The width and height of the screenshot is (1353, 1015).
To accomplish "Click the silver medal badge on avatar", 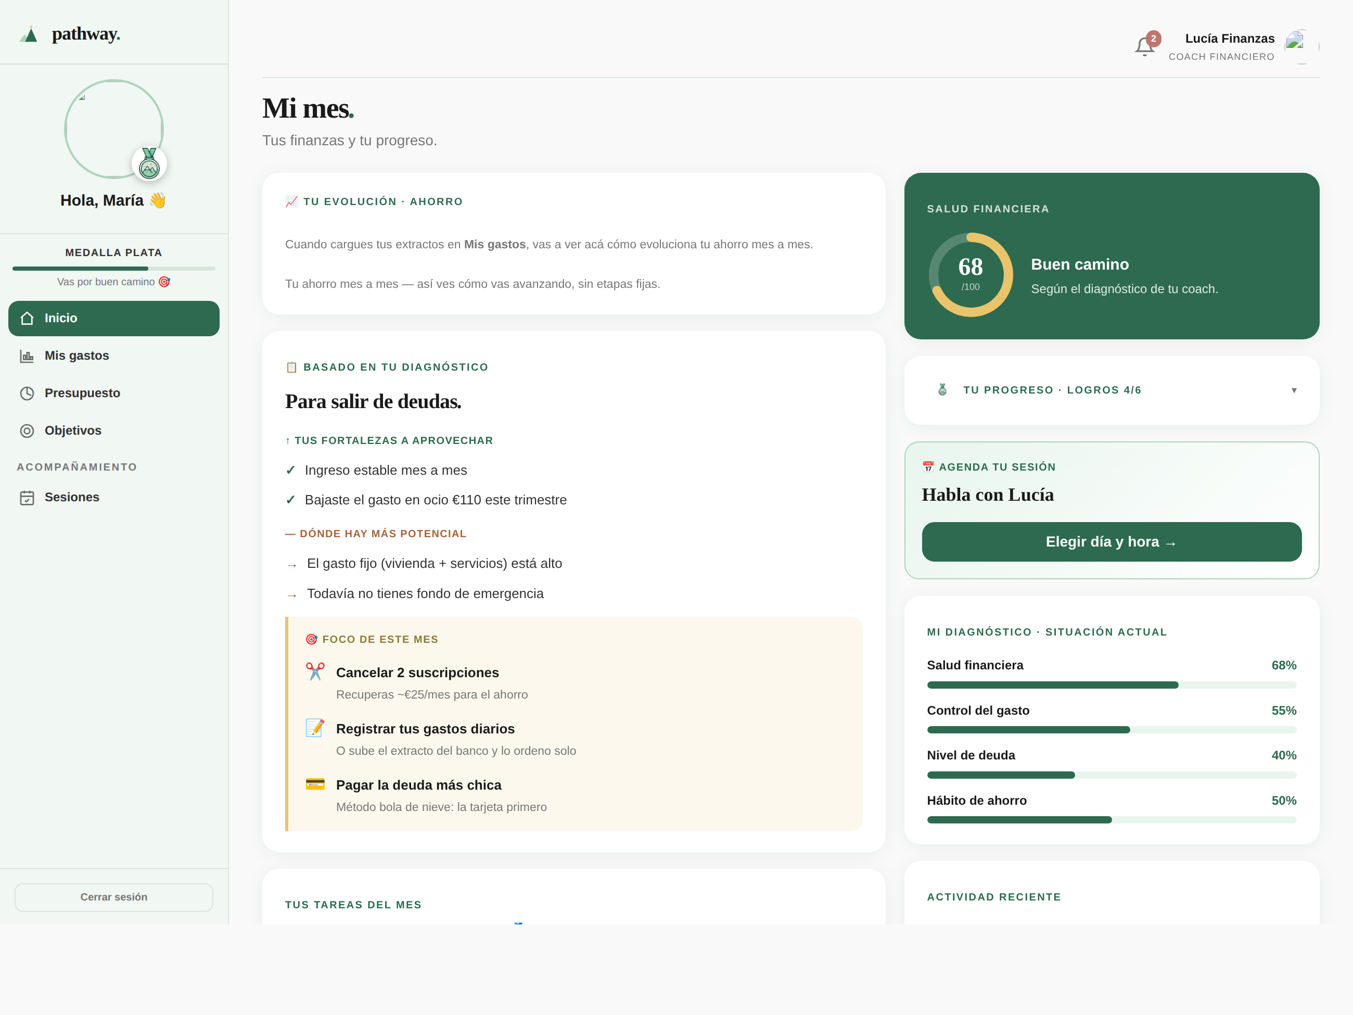I will point(149,164).
